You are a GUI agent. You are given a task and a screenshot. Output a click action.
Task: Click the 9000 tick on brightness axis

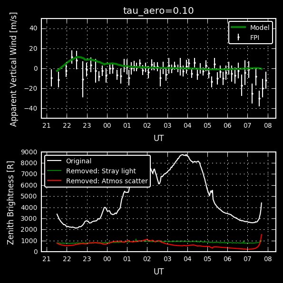pyautogui.click(x=29, y=152)
